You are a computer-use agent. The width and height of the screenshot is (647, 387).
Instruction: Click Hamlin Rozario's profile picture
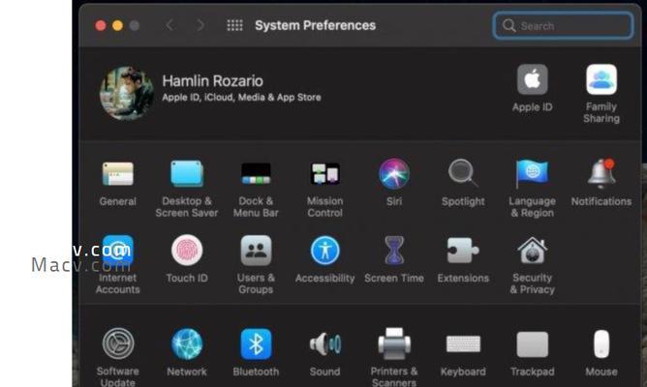(127, 93)
